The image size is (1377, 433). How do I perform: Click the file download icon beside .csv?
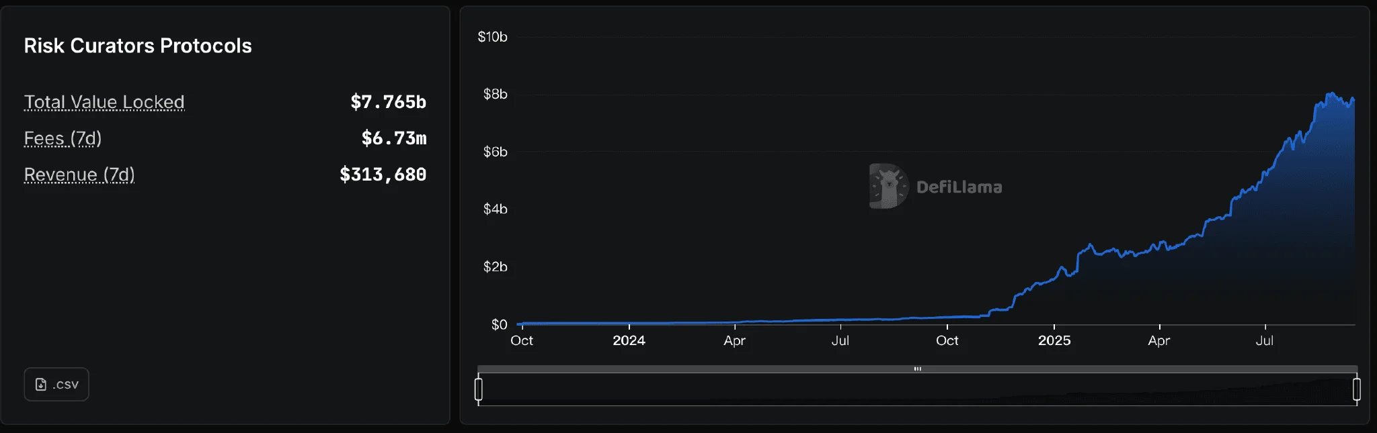[x=41, y=385]
